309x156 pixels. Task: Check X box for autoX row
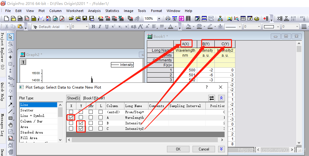(71, 112)
